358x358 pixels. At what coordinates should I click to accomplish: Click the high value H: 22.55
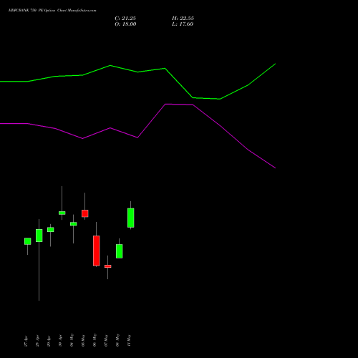pyautogui.click(x=183, y=19)
